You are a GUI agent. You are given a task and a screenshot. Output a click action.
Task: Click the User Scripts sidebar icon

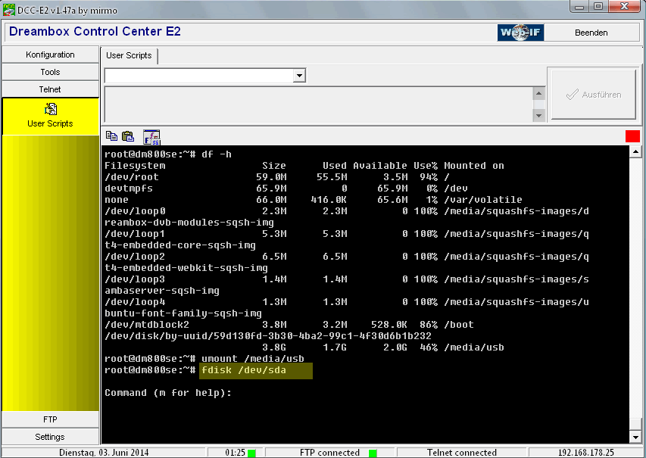coord(50,110)
